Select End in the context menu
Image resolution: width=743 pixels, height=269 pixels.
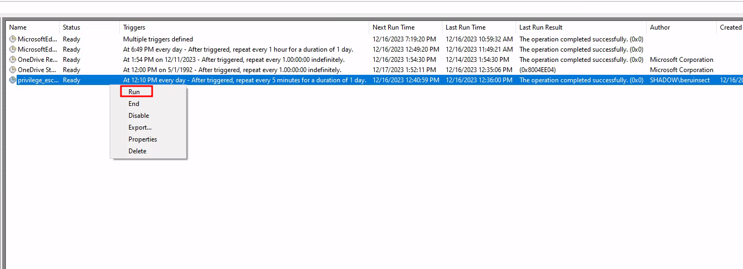(x=134, y=104)
